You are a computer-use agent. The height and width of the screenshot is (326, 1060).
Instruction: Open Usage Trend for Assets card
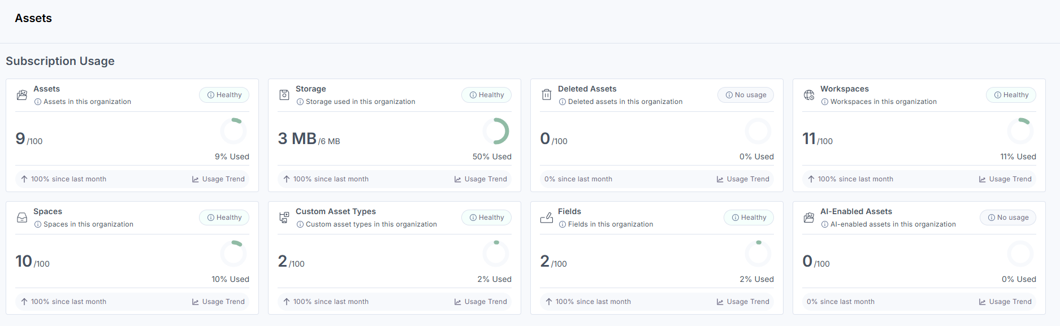coord(218,179)
